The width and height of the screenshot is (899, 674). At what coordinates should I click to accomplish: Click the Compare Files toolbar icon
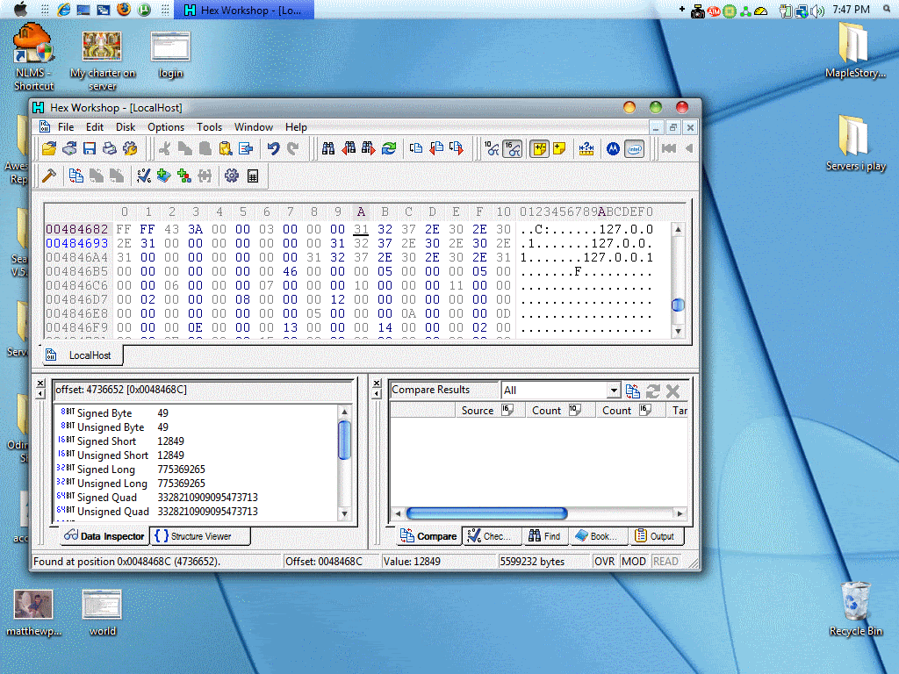76,176
